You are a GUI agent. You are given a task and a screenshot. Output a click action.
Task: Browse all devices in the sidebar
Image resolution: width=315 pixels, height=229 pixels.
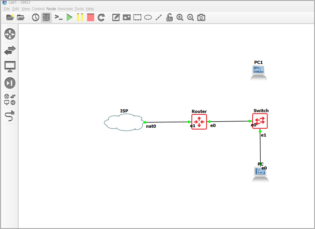point(10,99)
